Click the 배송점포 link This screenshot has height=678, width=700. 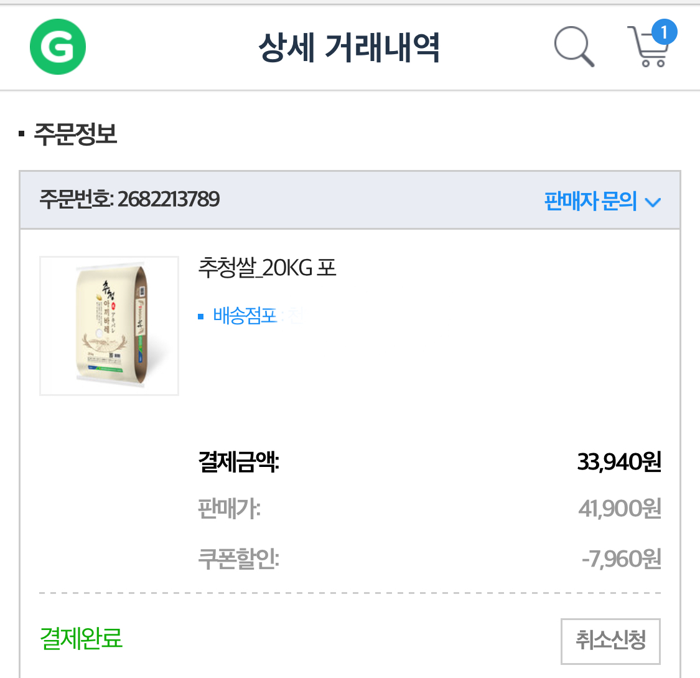point(245,316)
